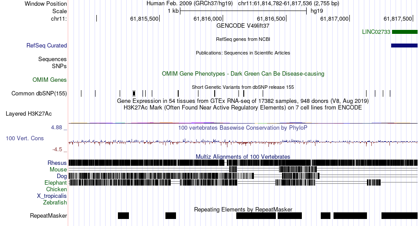Click the green LINC02733 GENCODE gene block
Image resolution: width=418 pixels, height=226 pixels.
[x=405, y=32]
